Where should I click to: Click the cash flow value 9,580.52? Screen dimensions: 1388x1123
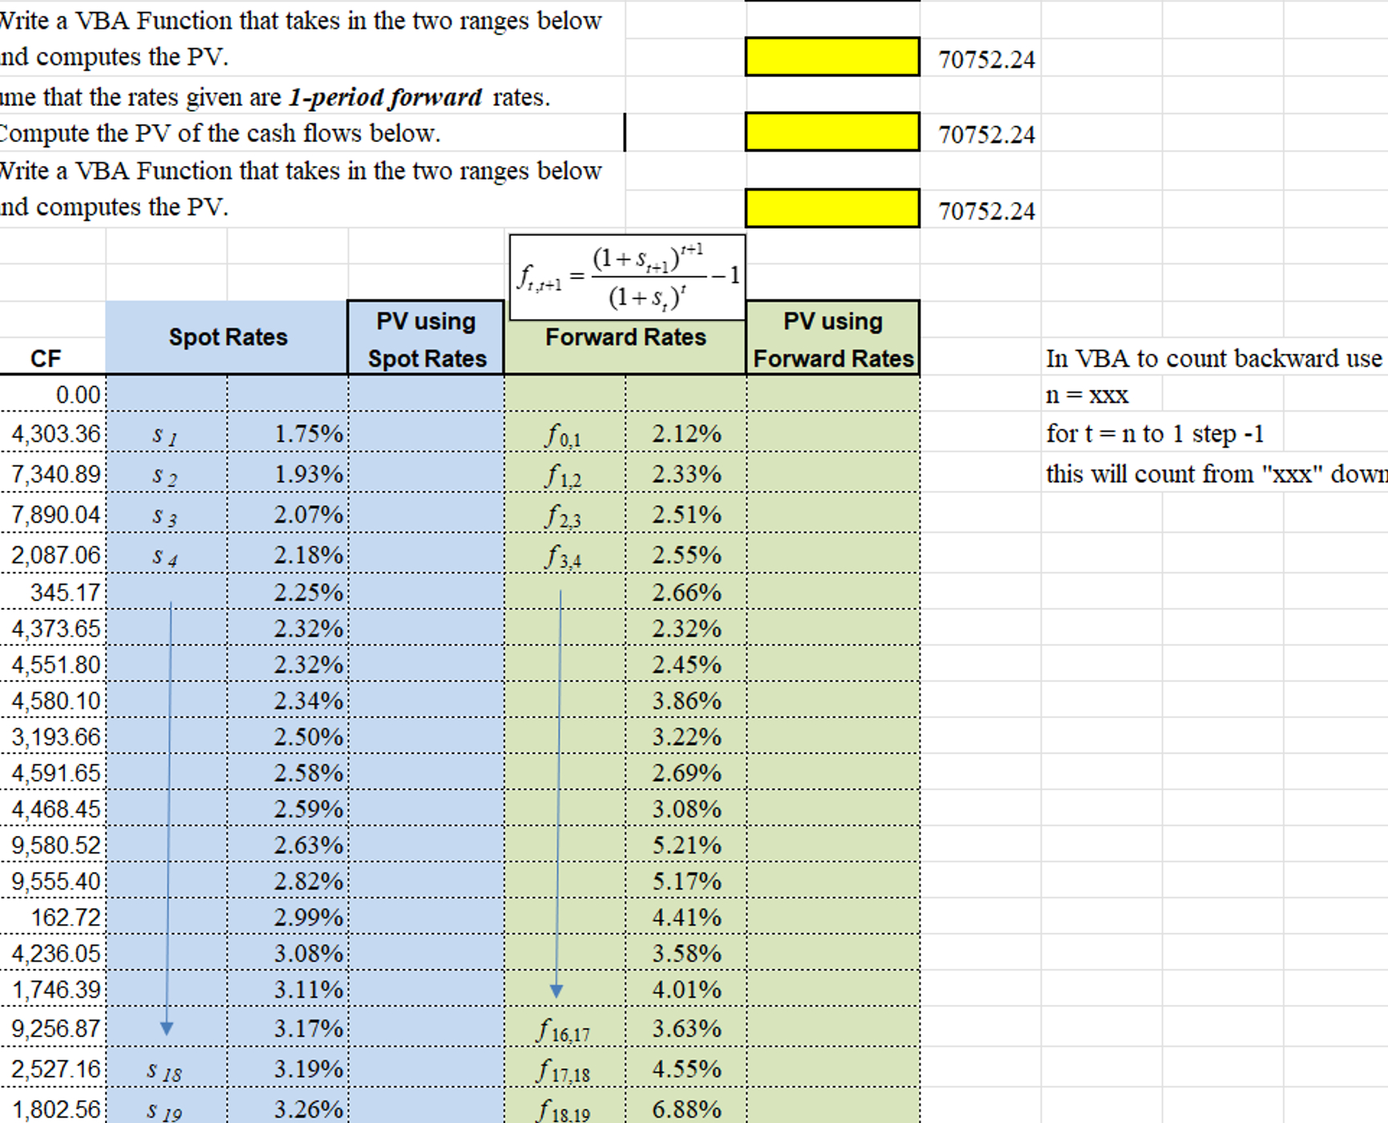coord(56,845)
